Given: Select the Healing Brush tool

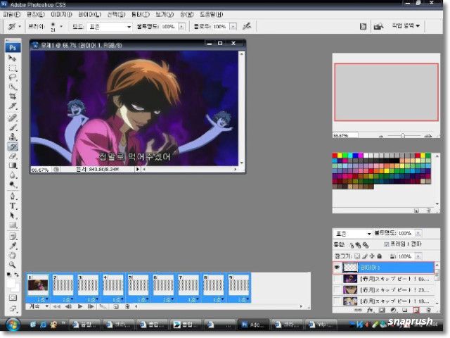Looking at the screenshot, I should point(13,118).
